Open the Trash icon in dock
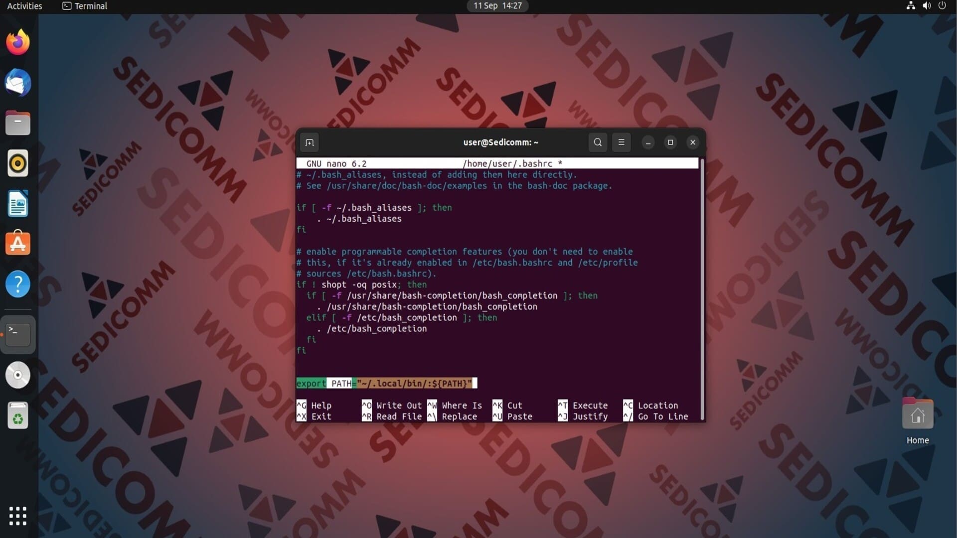Image resolution: width=957 pixels, height=538 pixels. [18, 415]
